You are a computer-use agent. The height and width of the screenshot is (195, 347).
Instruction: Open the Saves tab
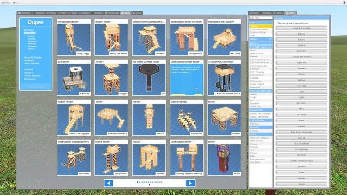[x=137, y=13]
